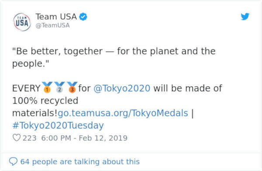Click the blue verified badge
Viewport: 262px width, 171px height.
pos(83,17)
